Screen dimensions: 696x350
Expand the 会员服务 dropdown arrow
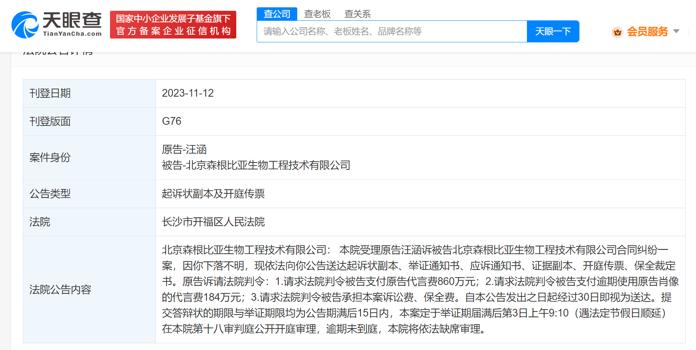pos(676,31)
